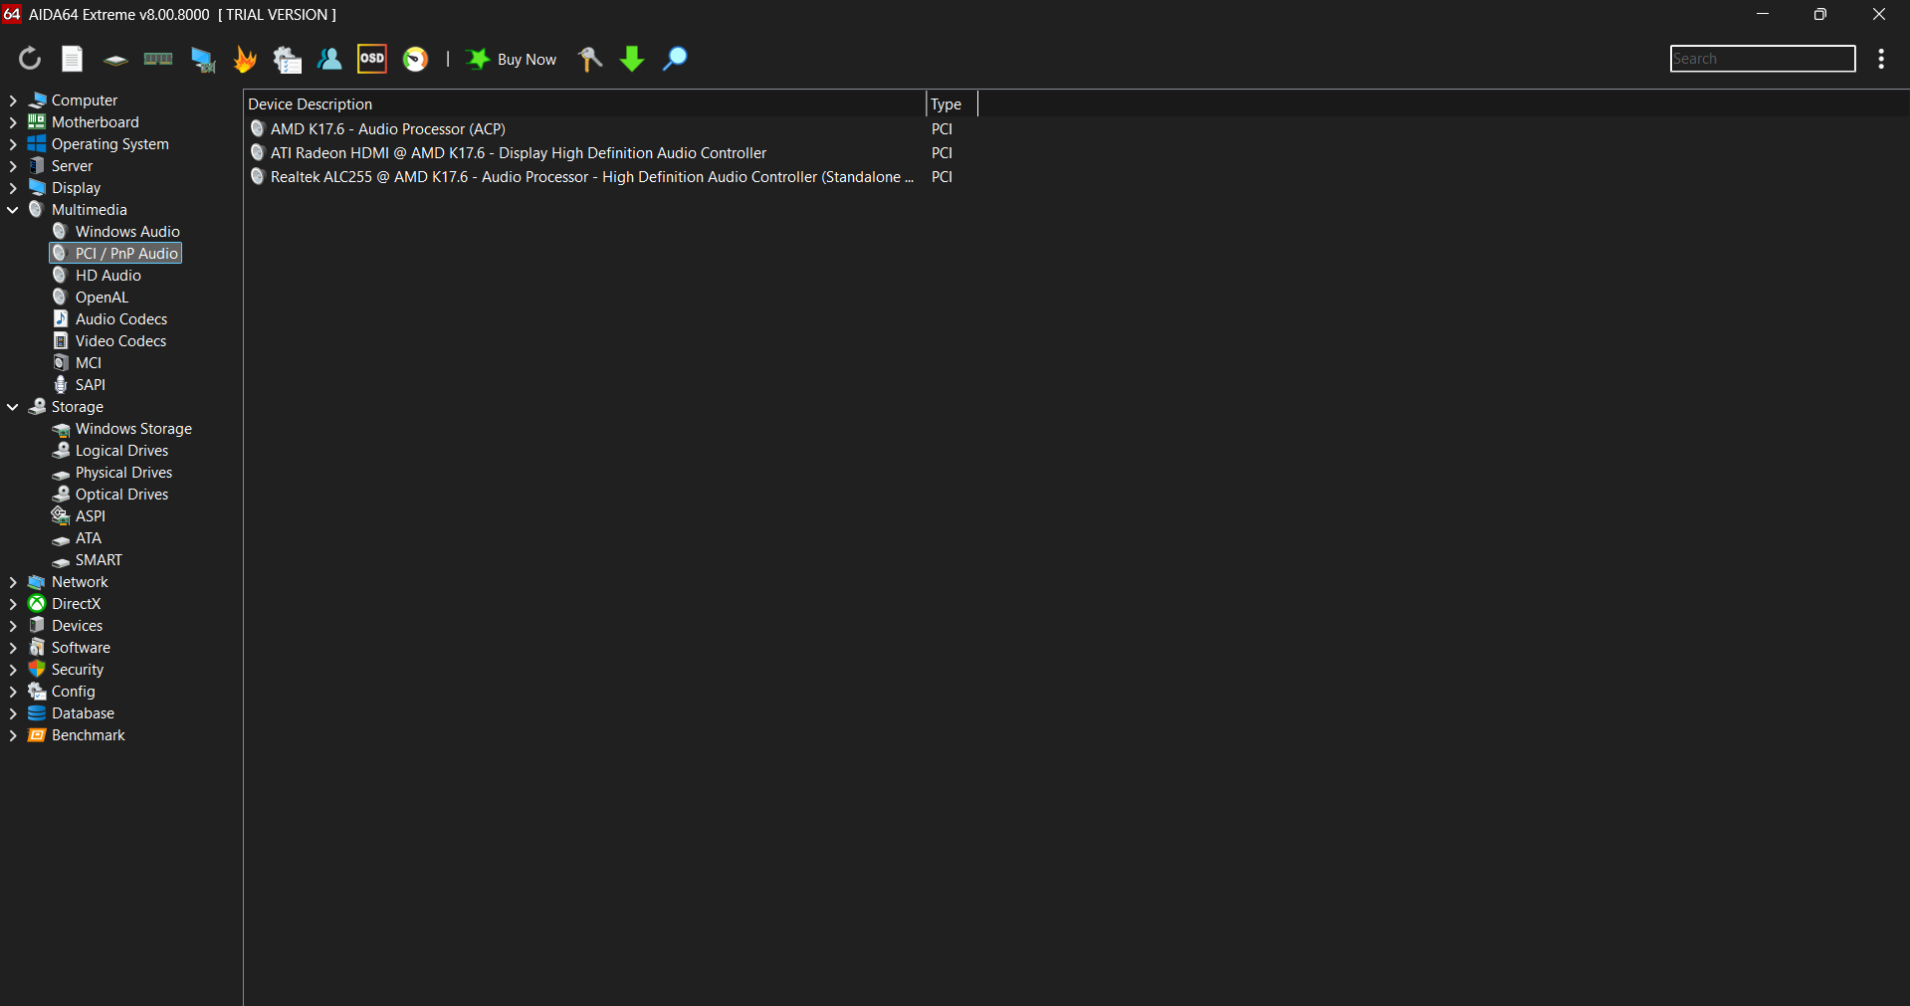The height and width of the screenshot is (1006, 1910).
Task: Expand the Network tree node
Action: (13, 582)
